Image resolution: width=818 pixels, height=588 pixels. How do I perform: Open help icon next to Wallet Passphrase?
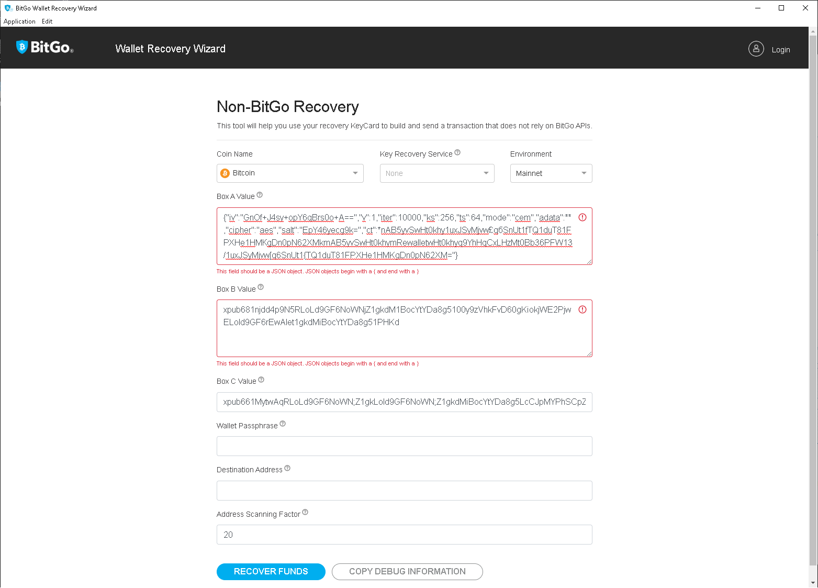(283, 424)
